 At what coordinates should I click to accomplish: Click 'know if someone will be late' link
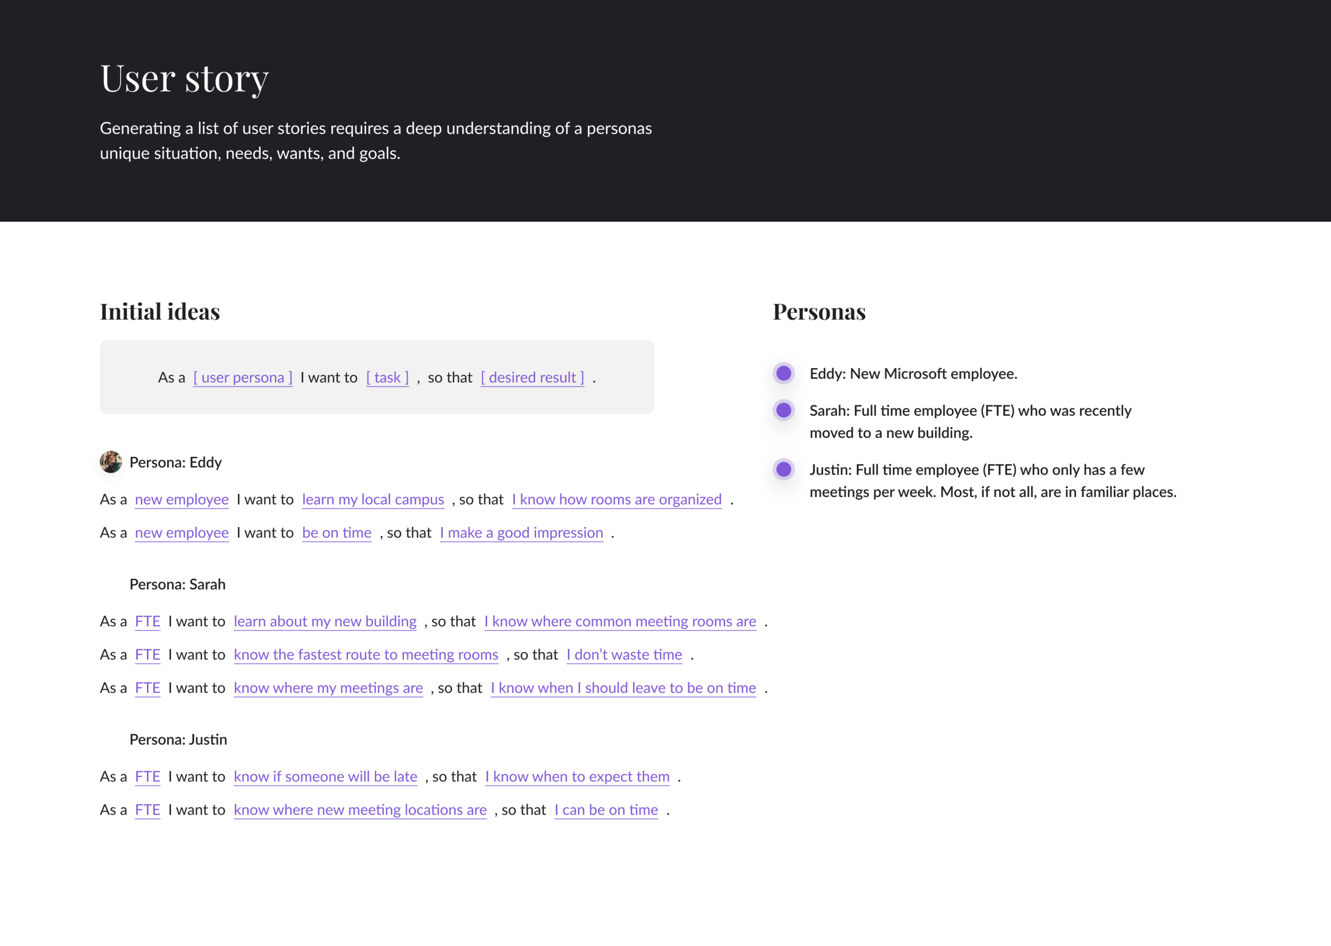[326, 776]
